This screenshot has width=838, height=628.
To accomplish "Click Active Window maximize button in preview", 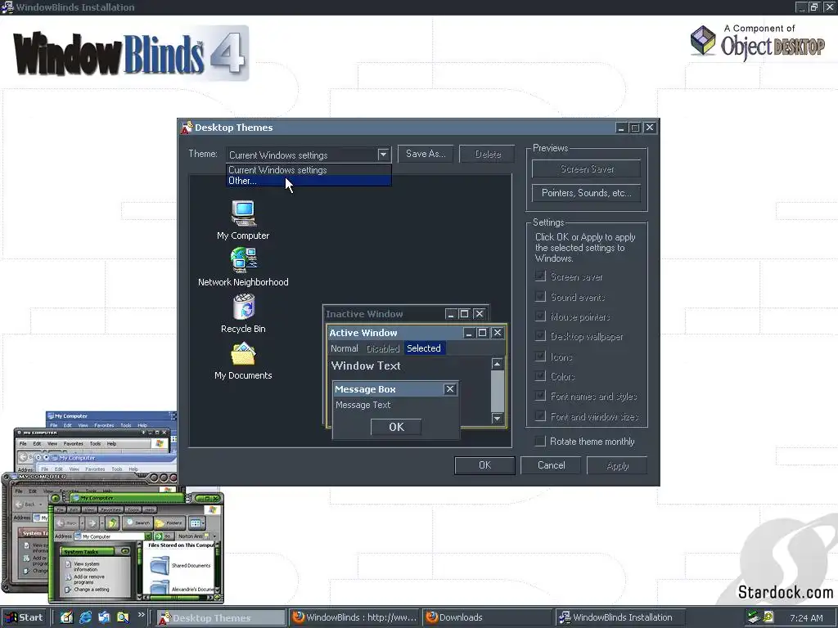I will pyautogui.click(x=482, y=333).
